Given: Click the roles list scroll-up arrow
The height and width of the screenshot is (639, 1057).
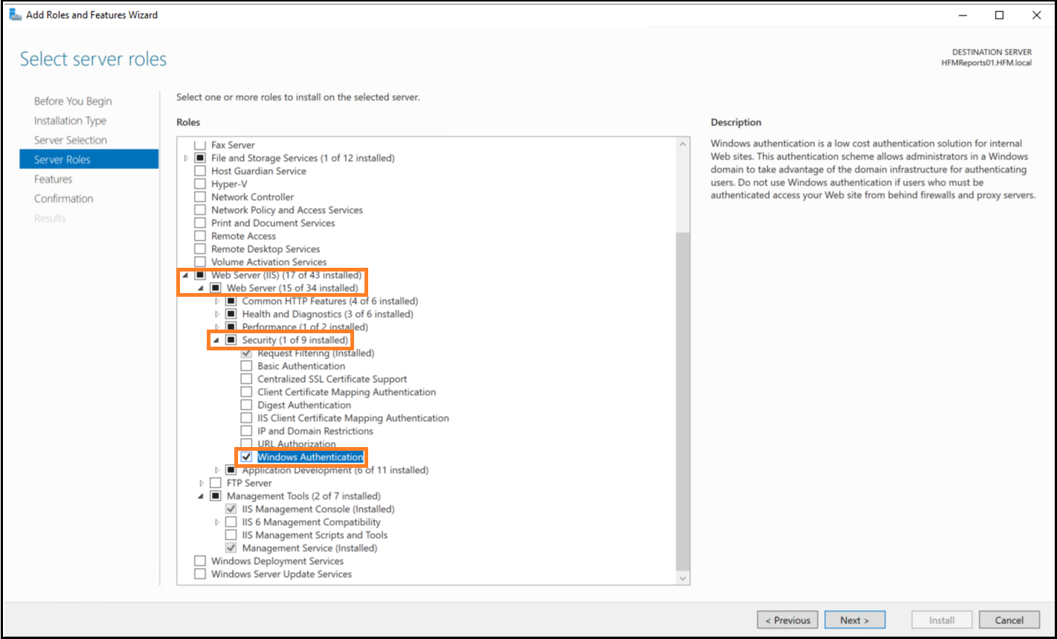Looking at the screenshot, I should tap(683, 144).
